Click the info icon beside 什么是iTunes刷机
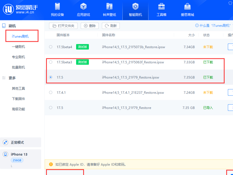The image size is (233, 175). [x=197, y=26]
